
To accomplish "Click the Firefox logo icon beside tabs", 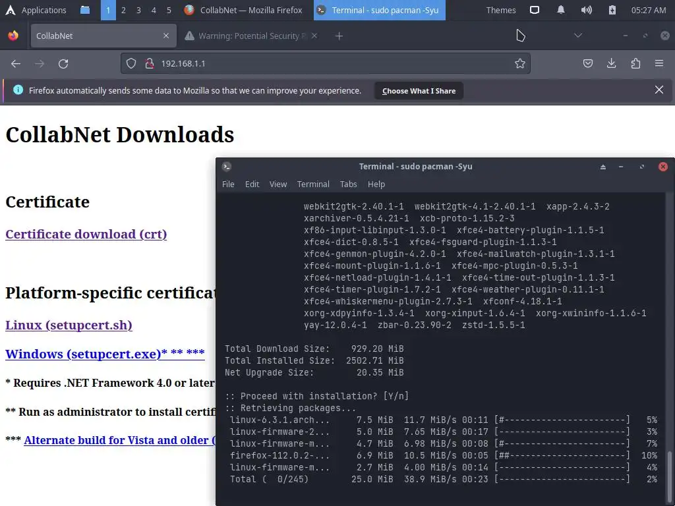I will (13, 36).
